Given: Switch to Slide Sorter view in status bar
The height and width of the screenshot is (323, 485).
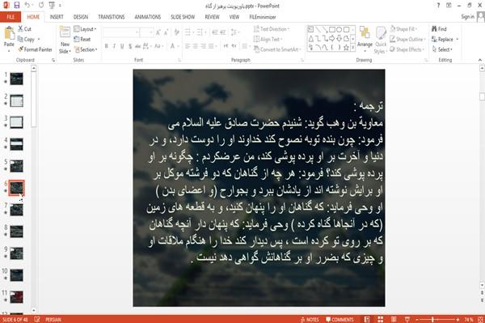Looking at the screenshot, I should click(x=380, y=319).
